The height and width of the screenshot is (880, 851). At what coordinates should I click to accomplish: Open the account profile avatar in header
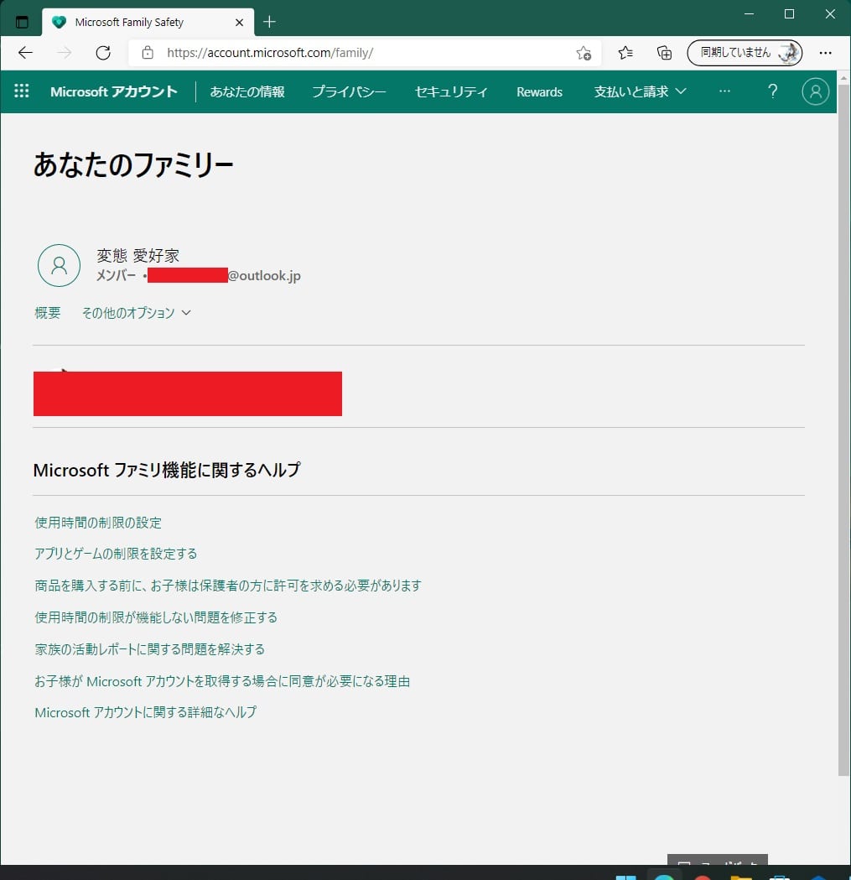click(816, 91)
